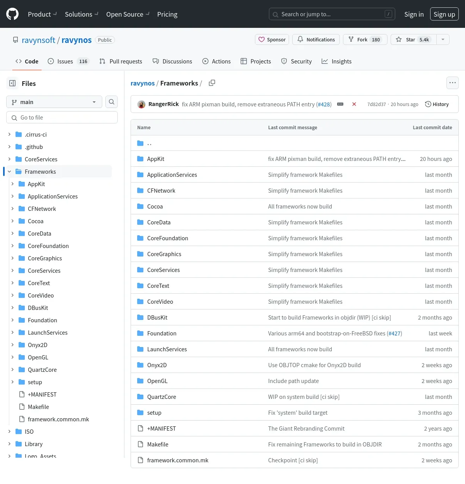Click 'The Giant Rebranding Commit' message
The height and width of the screenshot is (484, 465).
[x=306, y=428]
